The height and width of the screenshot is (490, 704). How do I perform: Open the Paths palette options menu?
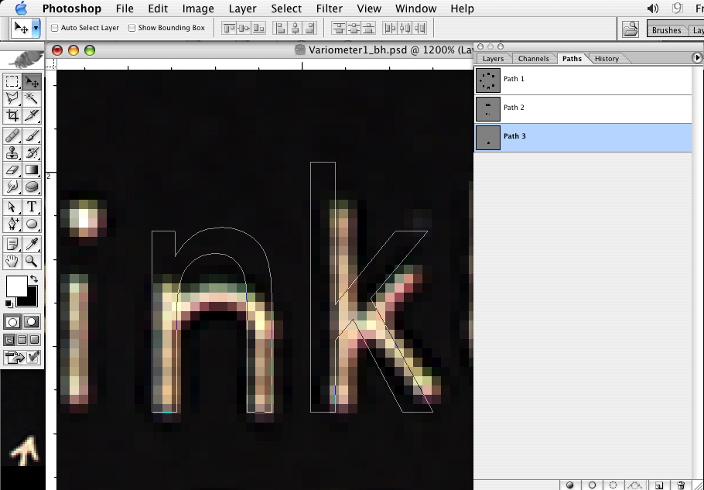coord(697,58)
